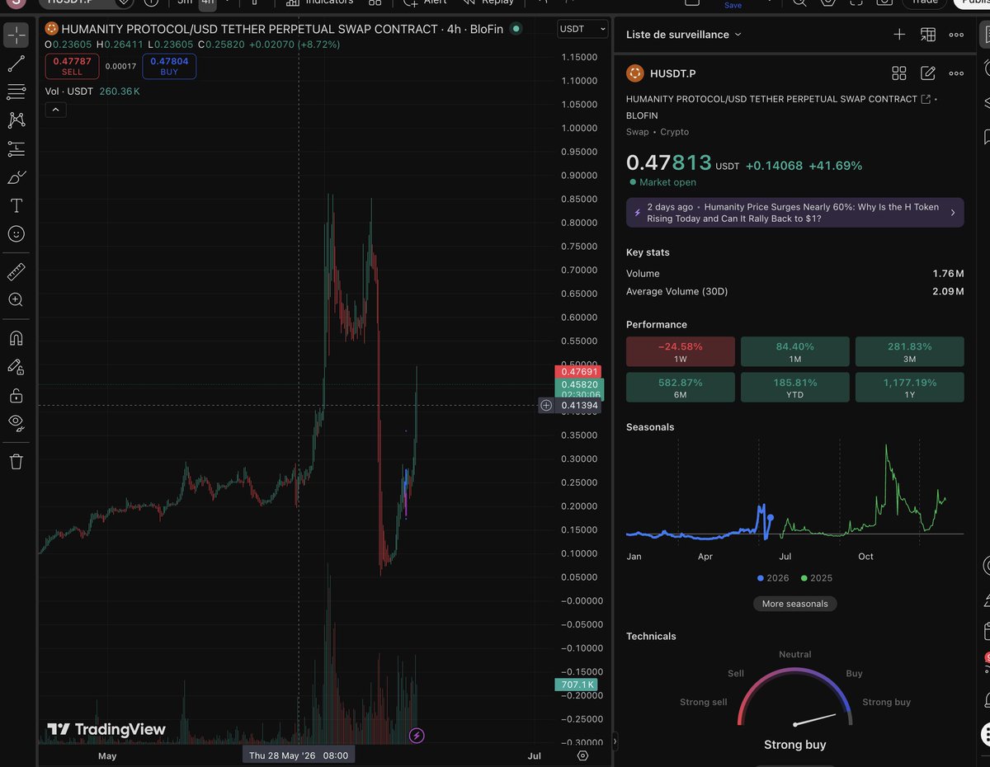
Task: Select the ruler measure tool
Action: pos(16,271)
